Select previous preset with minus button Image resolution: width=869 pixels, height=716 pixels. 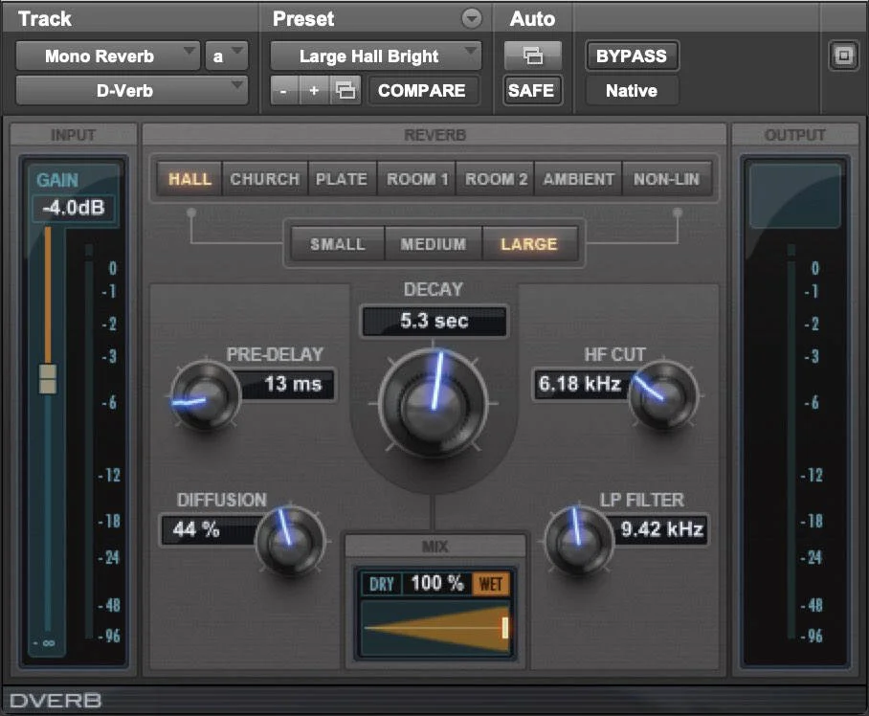click(283, 90)
